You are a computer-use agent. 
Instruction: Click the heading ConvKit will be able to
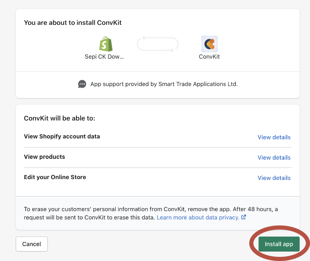60,118
